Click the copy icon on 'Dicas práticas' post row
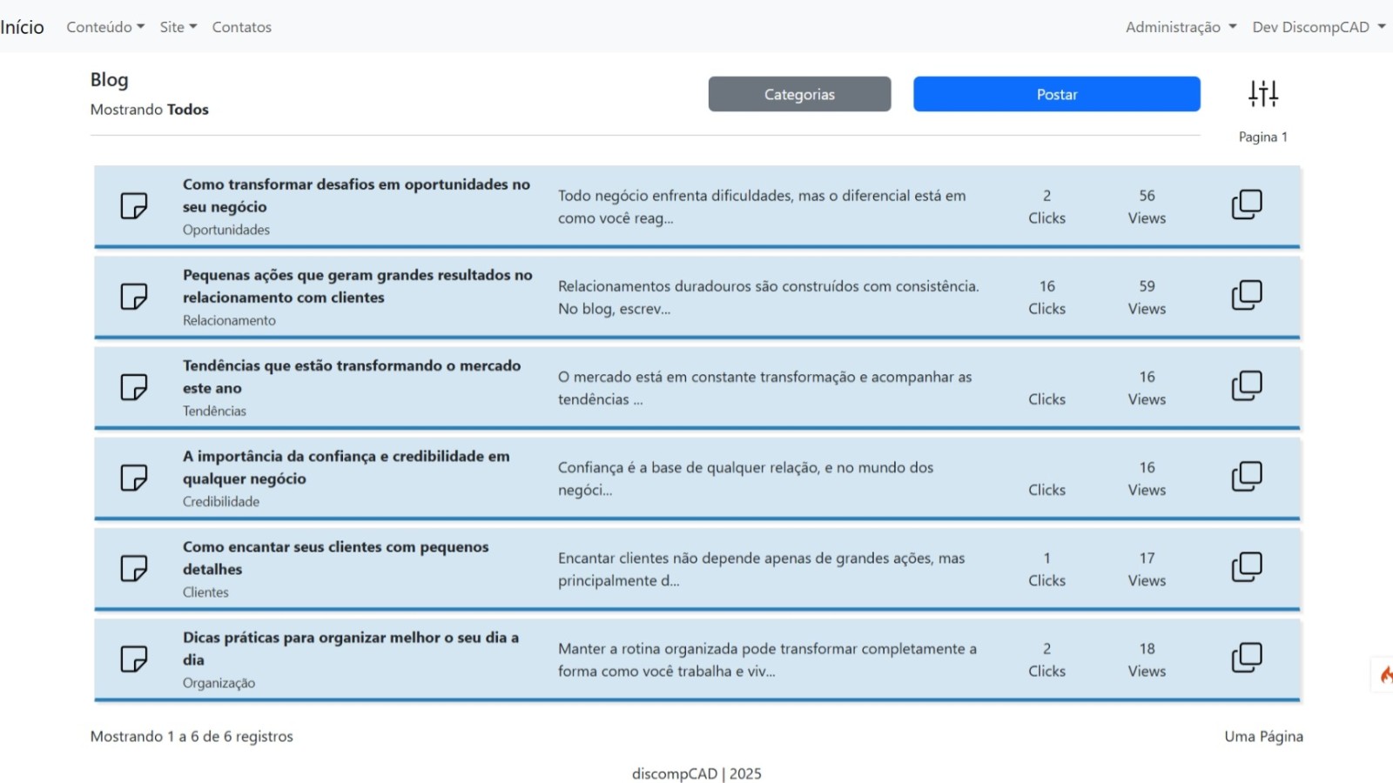 (1246, 658)
